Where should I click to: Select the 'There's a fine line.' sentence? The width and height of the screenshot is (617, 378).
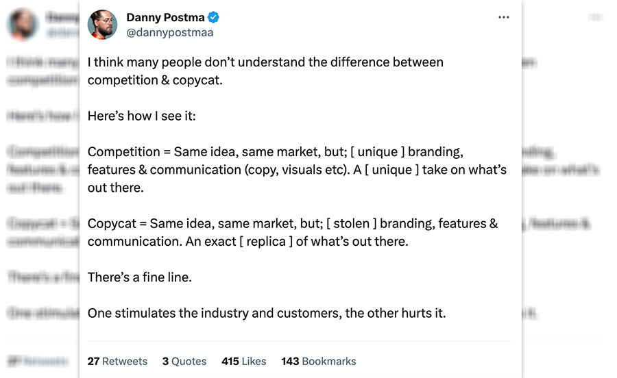point(140,277)
